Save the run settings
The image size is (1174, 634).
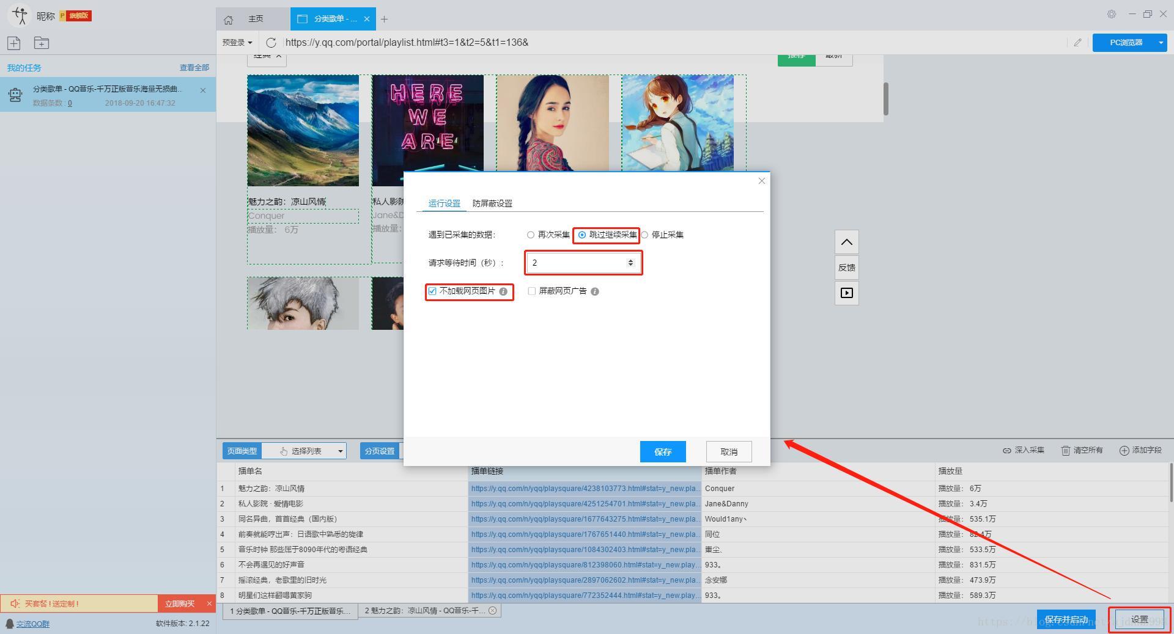pyautogui.click(x=663, y=452)
